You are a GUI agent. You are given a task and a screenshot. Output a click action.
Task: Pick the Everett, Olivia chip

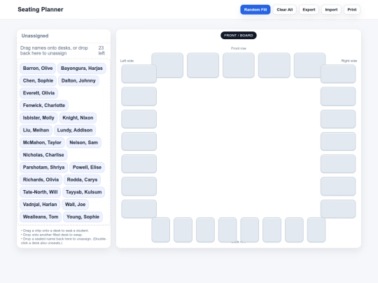pyautogui.click(x=38, y=93)
